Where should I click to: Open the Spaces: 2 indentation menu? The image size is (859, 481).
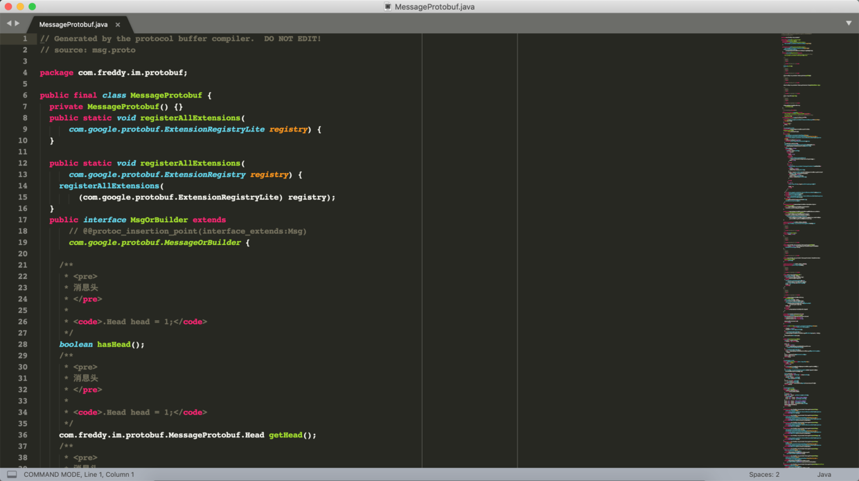(764, 474)
